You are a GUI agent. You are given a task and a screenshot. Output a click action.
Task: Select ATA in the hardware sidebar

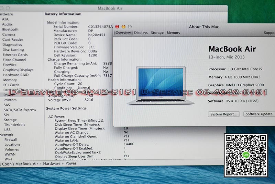click(5, 19)
